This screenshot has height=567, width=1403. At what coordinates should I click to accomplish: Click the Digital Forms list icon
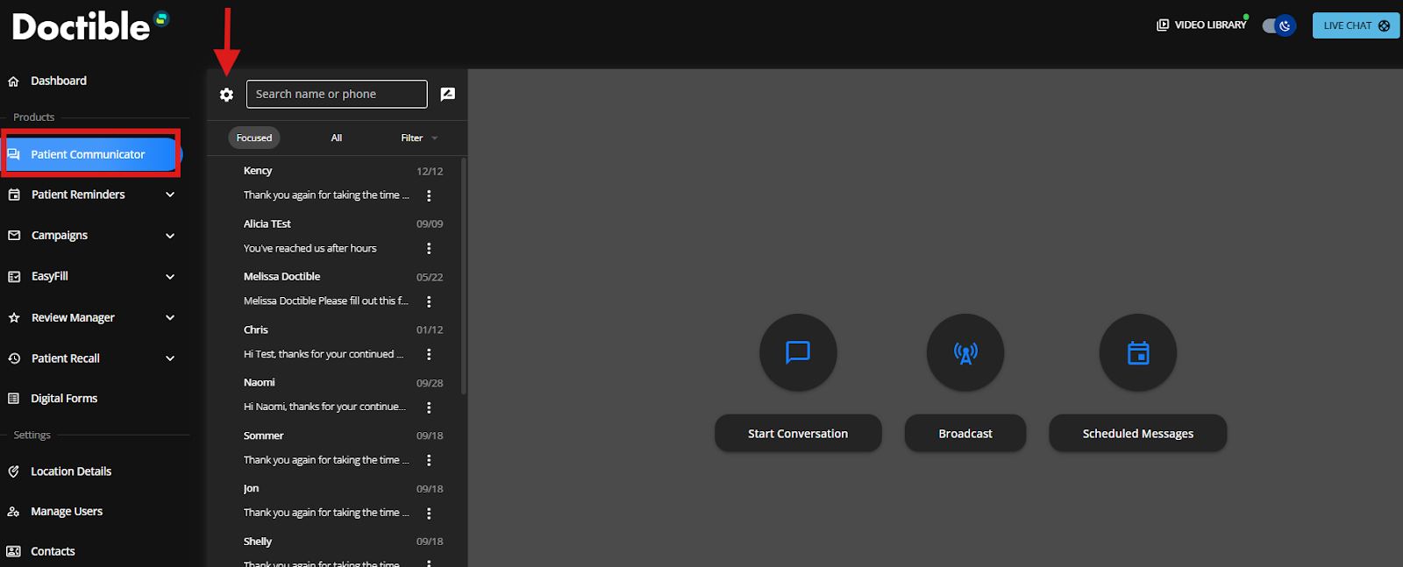[13, 399]
